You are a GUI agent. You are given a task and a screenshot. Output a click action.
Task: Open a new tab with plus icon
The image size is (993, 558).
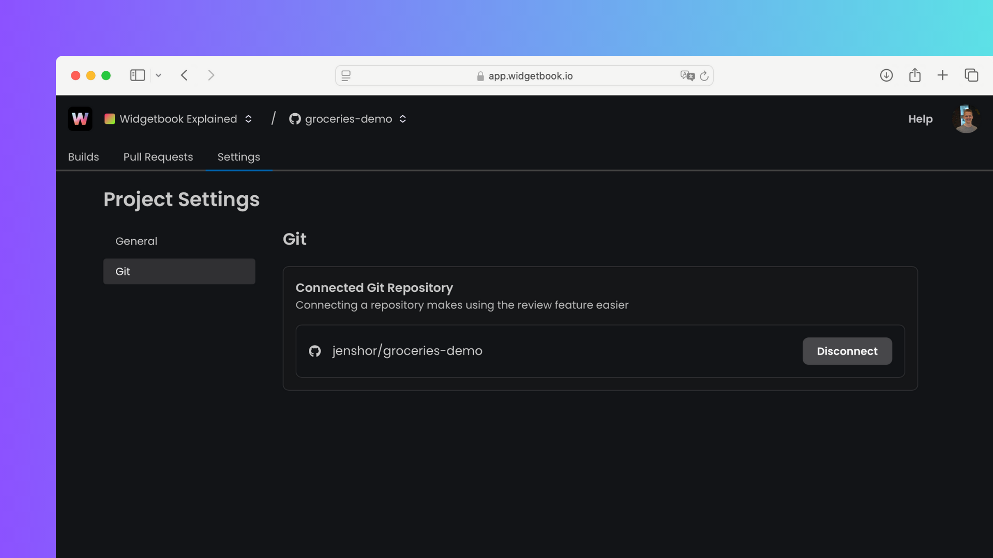coord(942,75)
